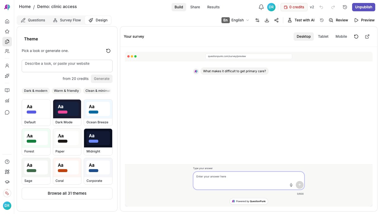Open the help question mark icon
This screenshot has width=380, height=214.
click(7, 162)
